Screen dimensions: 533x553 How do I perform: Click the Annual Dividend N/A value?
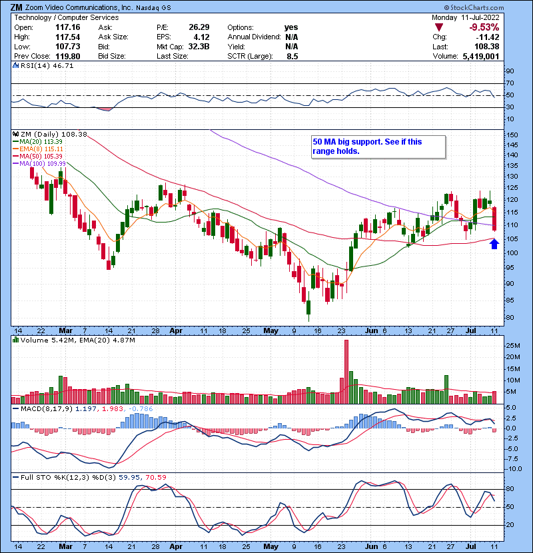click(x=292, y=37)
